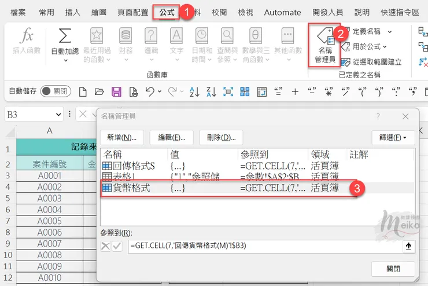Click the quoted asterisk icon
The height and width of the screenshot is (286, 428).
pyautogui.click(x=329, y=91)
